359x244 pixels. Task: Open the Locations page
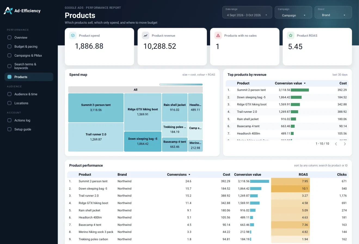click(29, 103)
